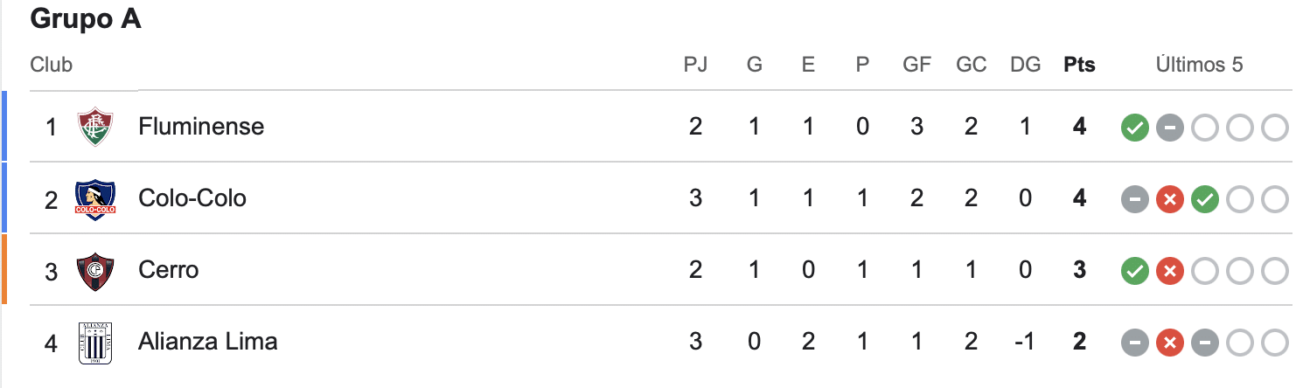Select the Alianza Lima team name
This screenshot has height=388, width=1303.
coord(208,341)
